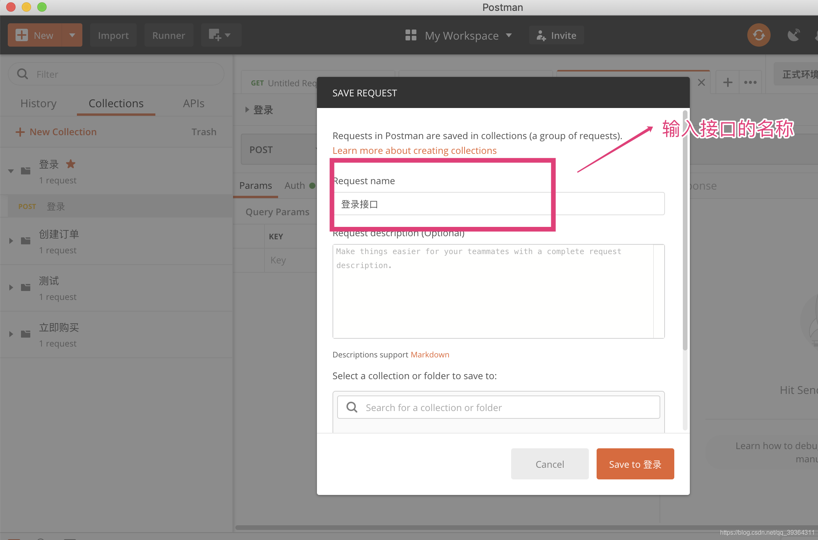
Task: Click Learn more about creating collections link
Action: tap(415, 150)
